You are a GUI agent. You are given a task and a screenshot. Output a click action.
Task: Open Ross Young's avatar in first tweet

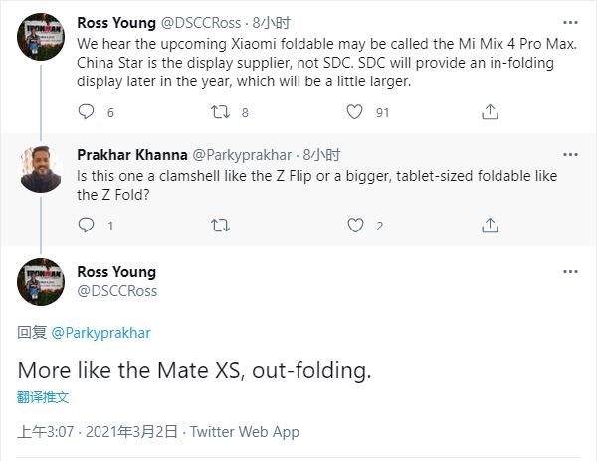pyautogui.click(x=41, y=41)
